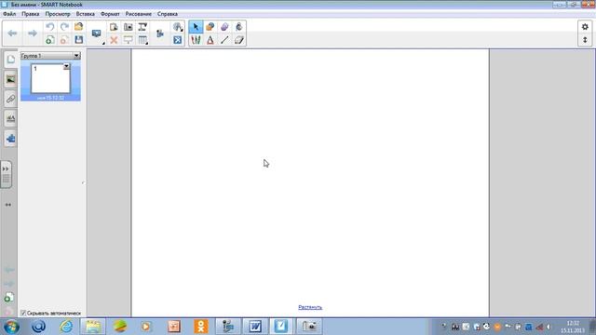Open toolbar customization gear icon
This screenshot has width=596, height=335.
pos(585,27)
